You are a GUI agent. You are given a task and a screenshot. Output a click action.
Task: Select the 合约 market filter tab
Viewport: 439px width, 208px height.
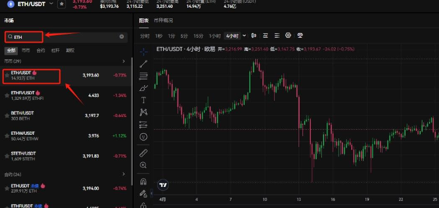click(41, 50)
